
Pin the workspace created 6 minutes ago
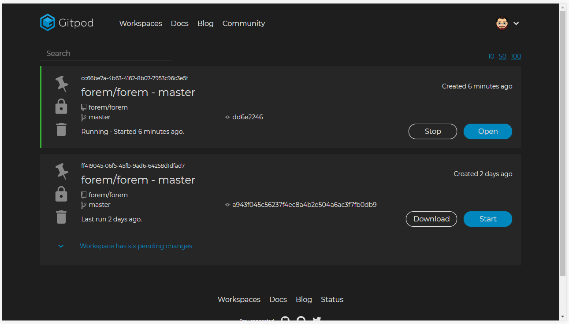[x=62, y=84]
